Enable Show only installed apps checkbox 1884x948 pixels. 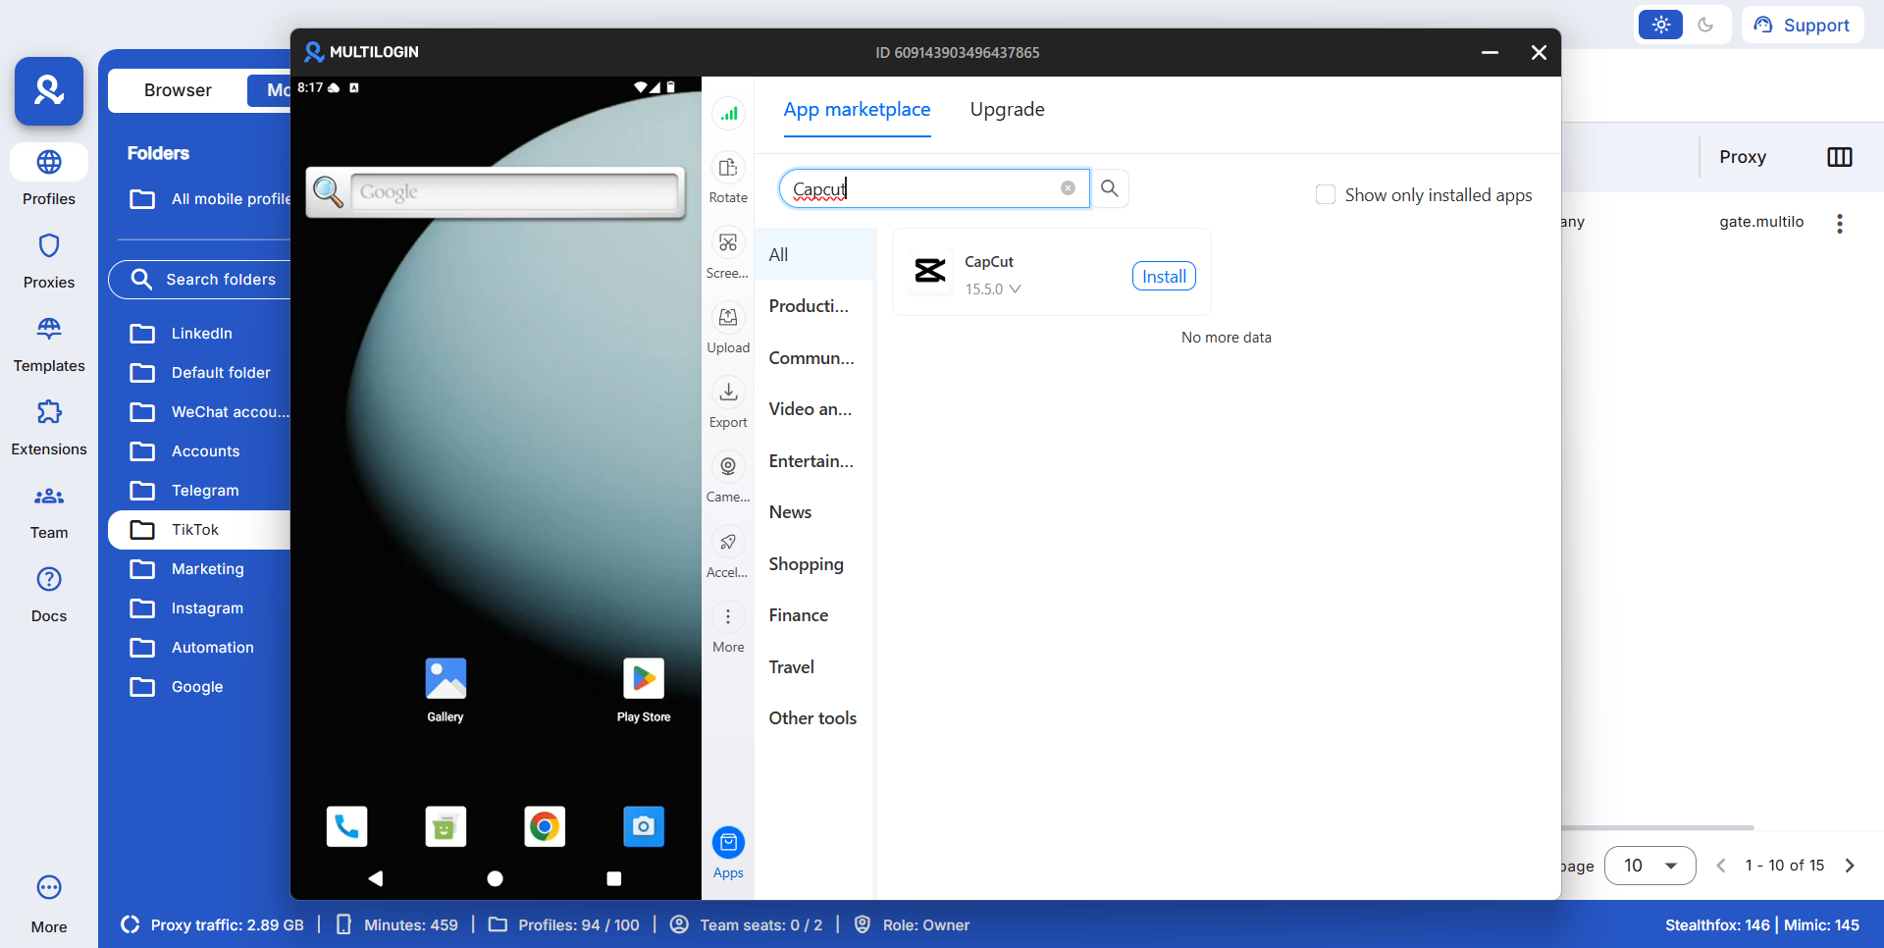[1326, 194]
